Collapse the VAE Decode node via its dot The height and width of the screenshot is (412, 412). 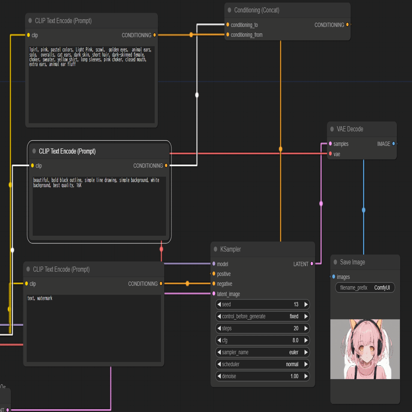pos(332,129)
